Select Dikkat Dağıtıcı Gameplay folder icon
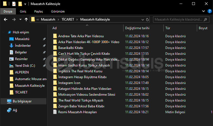Image resolution: width=213 pixels, height=126 pixels. pyautogui.click(x=55, y=59)
